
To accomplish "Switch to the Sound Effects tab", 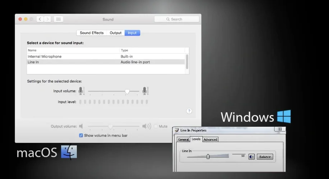I will point(92,33).
